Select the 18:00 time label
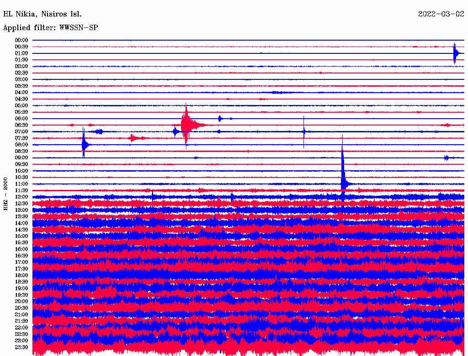 pyautogui.click(x=21, y=275)
